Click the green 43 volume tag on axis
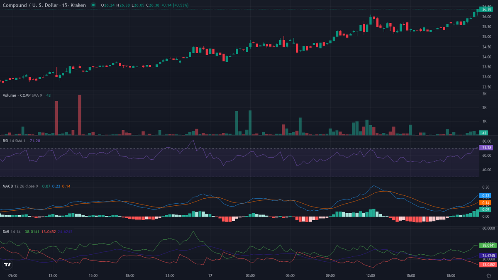Viewport: 498px width, 280px height. (483, 133)
